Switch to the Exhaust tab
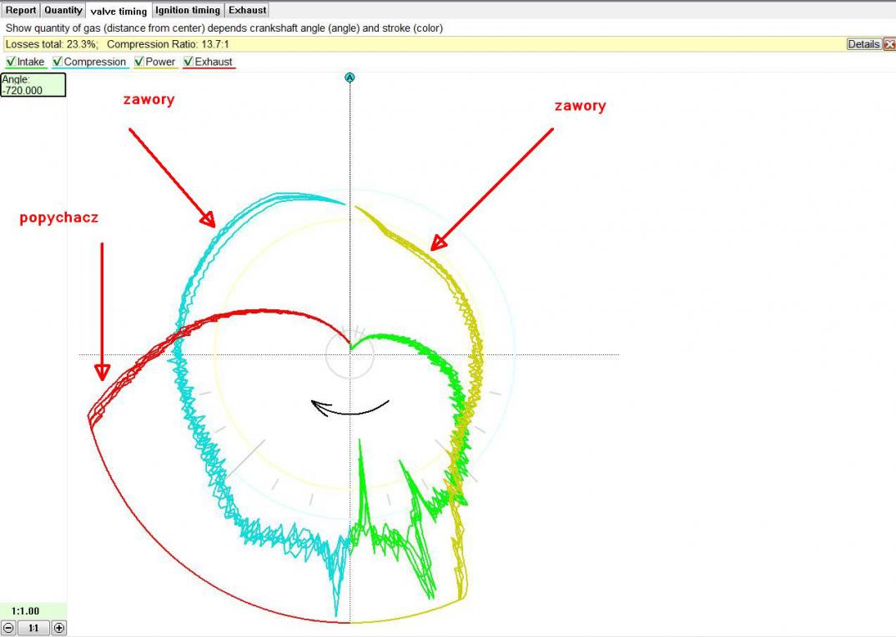 tap(248, 10)
